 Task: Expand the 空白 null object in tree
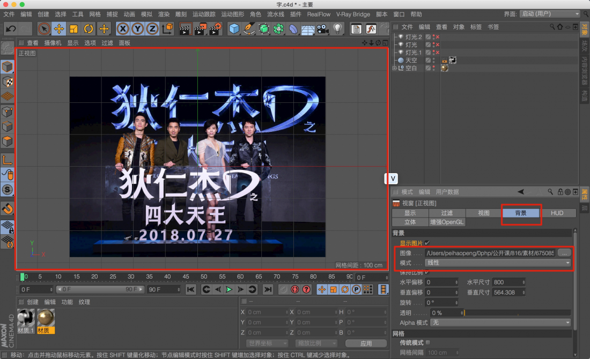pos(394,69)
